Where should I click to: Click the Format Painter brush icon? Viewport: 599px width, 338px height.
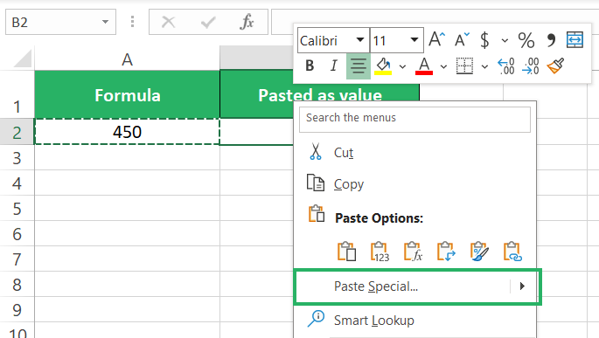pyautogui.click(x=556, y=66)
